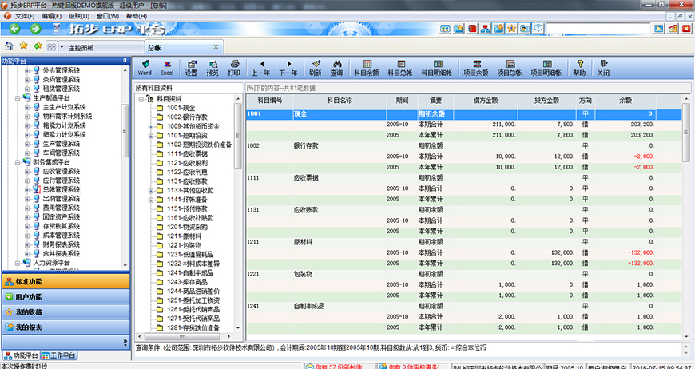Open 帮助 help from the toolbar
Screen dimensions: 695x369
coord(579,67)
